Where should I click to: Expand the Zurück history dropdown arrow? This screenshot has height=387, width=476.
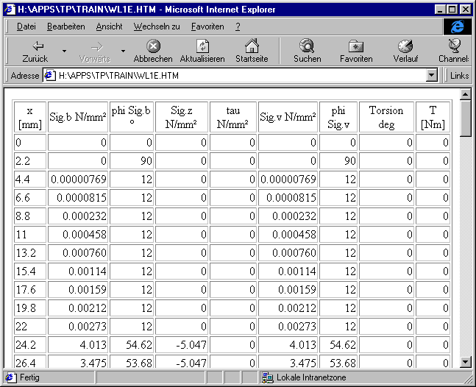coord(64,52)
